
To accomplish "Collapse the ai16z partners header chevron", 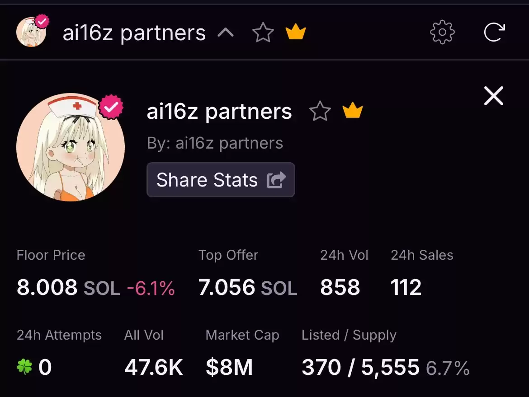I will pos(226,33).
